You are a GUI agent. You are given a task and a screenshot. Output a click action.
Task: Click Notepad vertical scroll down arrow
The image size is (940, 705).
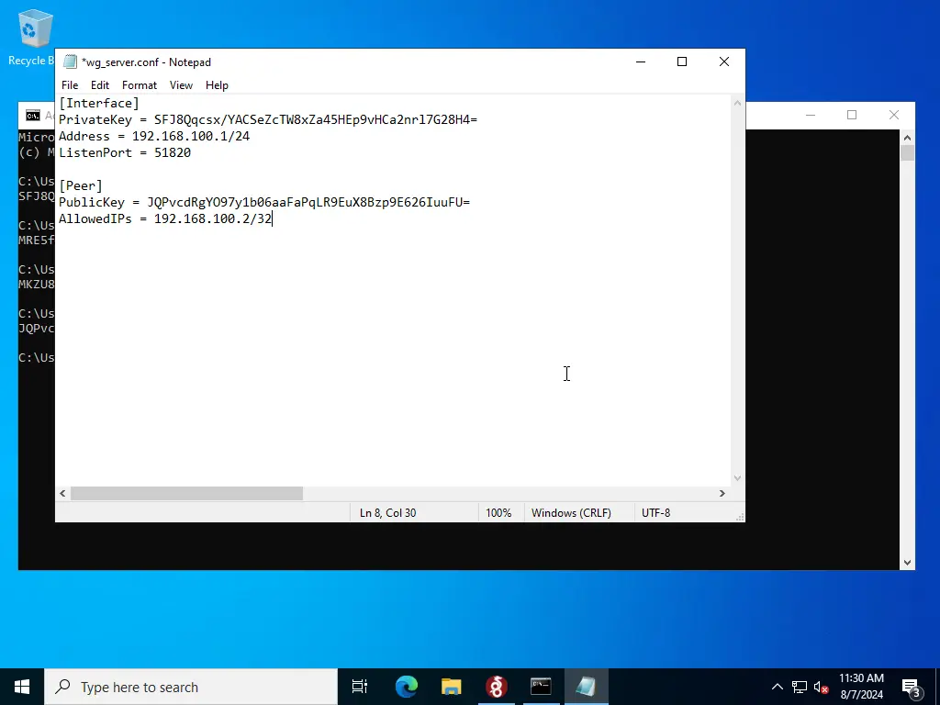point(737,477)
